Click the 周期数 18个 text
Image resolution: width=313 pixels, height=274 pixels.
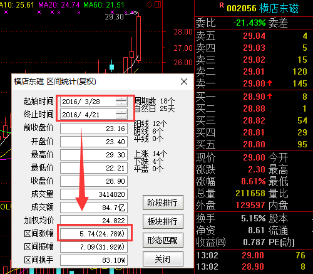155,101
